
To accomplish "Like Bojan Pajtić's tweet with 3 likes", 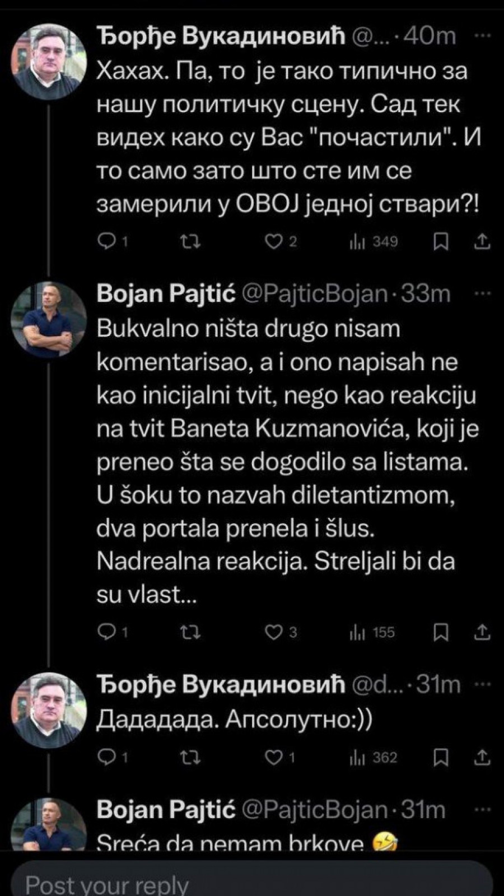I will pyautogui.click(x=273, y=632).
